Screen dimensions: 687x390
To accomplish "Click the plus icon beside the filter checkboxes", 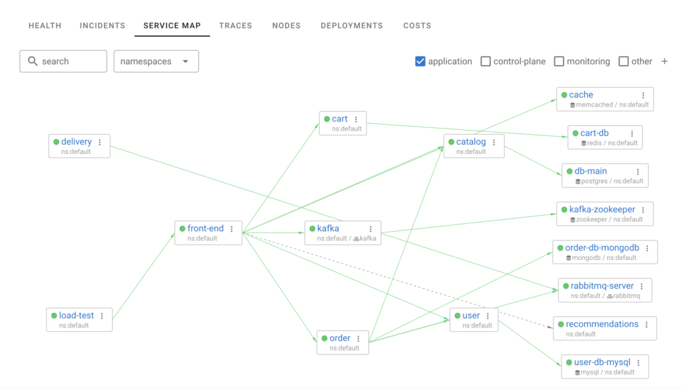I will [x=664, y=61].
